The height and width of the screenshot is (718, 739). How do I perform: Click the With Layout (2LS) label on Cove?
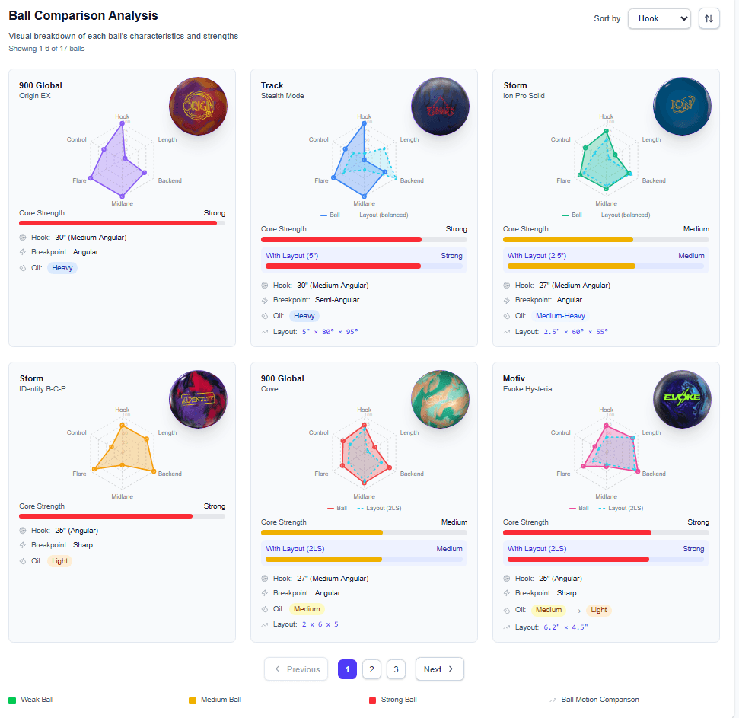point(295,549)
